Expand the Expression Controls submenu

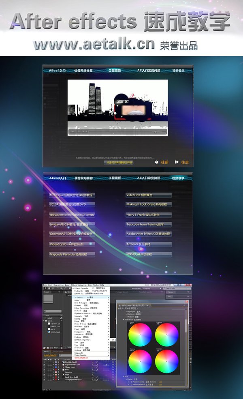tap(91, 313)
